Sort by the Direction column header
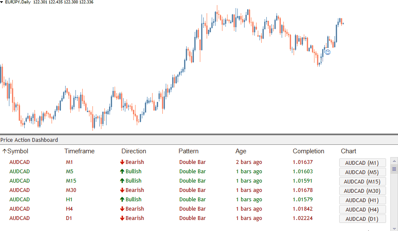The height and width of the screenshot is (231, 398). pos(133,151)
